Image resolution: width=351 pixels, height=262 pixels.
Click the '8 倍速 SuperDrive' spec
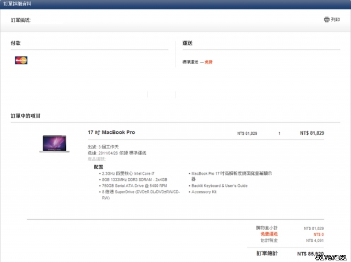tap(141, 195)
